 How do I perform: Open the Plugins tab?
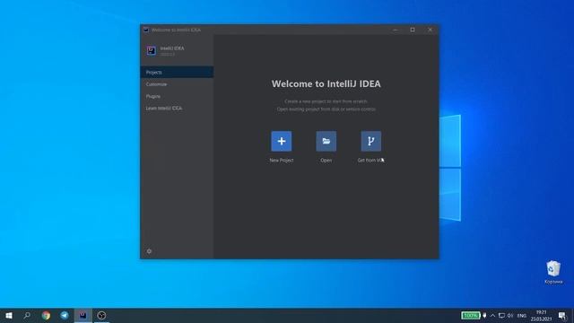tap(177, 96)
